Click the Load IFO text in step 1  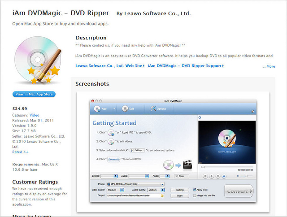127,132
